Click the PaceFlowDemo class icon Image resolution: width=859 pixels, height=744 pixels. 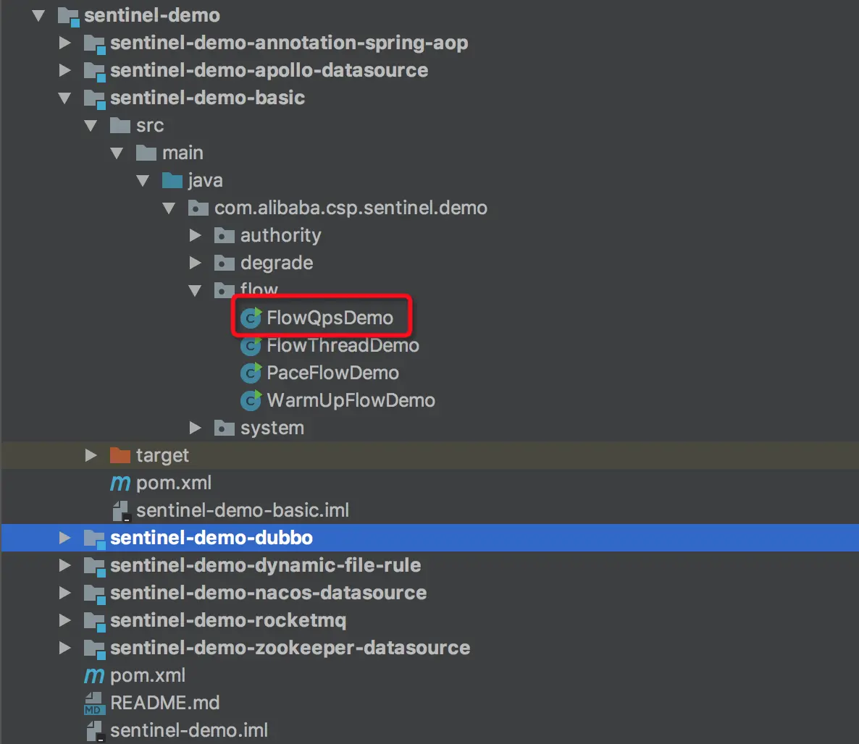point(250,373)
